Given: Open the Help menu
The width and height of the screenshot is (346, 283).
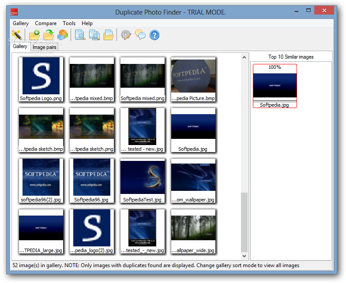Looking at the screenshot, I should (87, 23).
